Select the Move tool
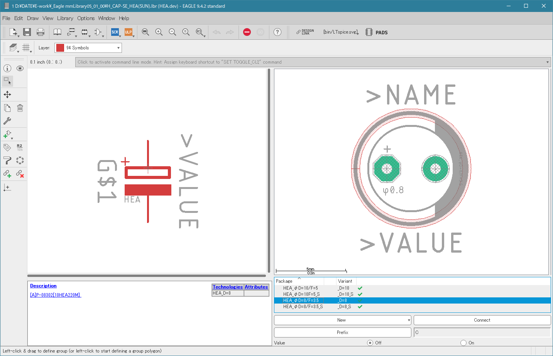 [7, 94]
